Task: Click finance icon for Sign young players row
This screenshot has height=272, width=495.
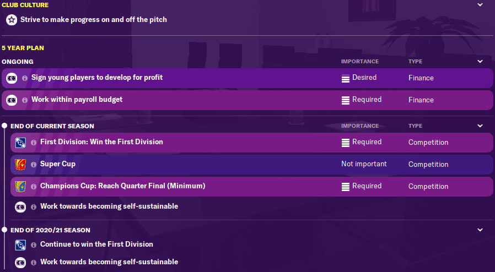Action: (12, 78)
